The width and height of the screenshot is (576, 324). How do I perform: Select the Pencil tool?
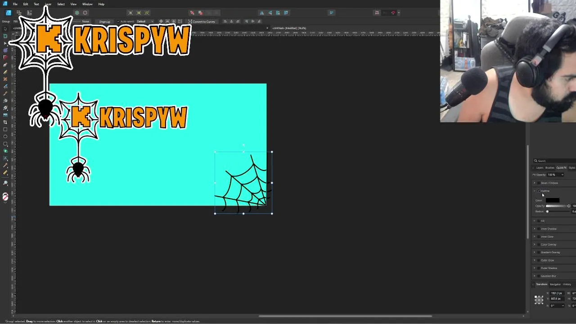(x=5, y=72)
